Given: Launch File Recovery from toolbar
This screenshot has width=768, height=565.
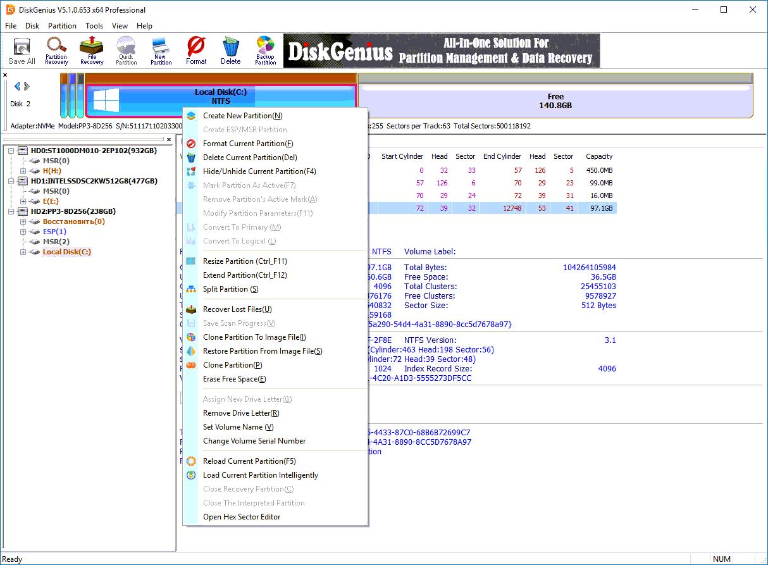Looking at the screenshot, I should pos(92,51).
